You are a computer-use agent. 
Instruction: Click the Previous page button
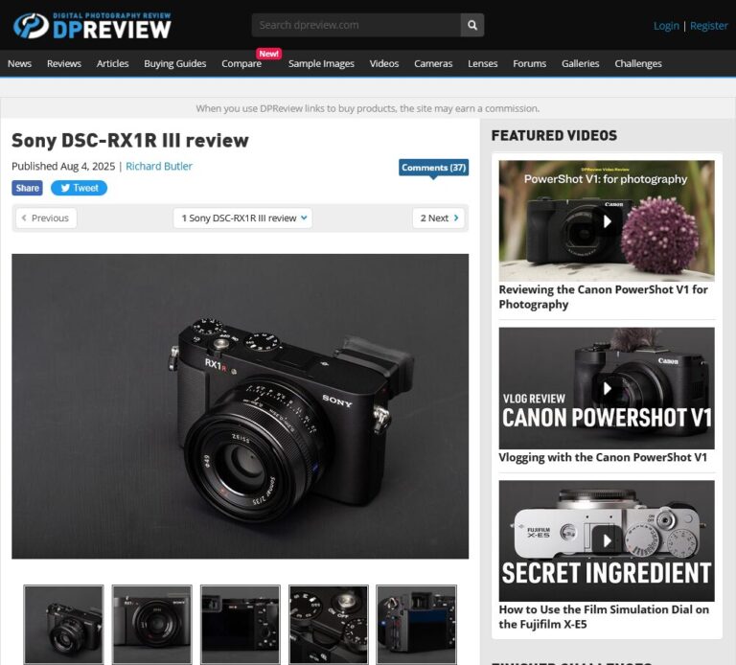click(x=45, y=218)
